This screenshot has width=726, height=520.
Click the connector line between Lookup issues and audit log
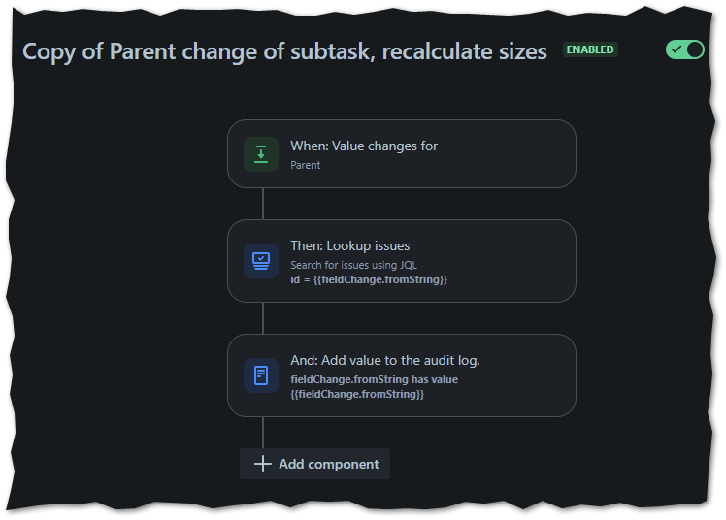coord(263,318)
